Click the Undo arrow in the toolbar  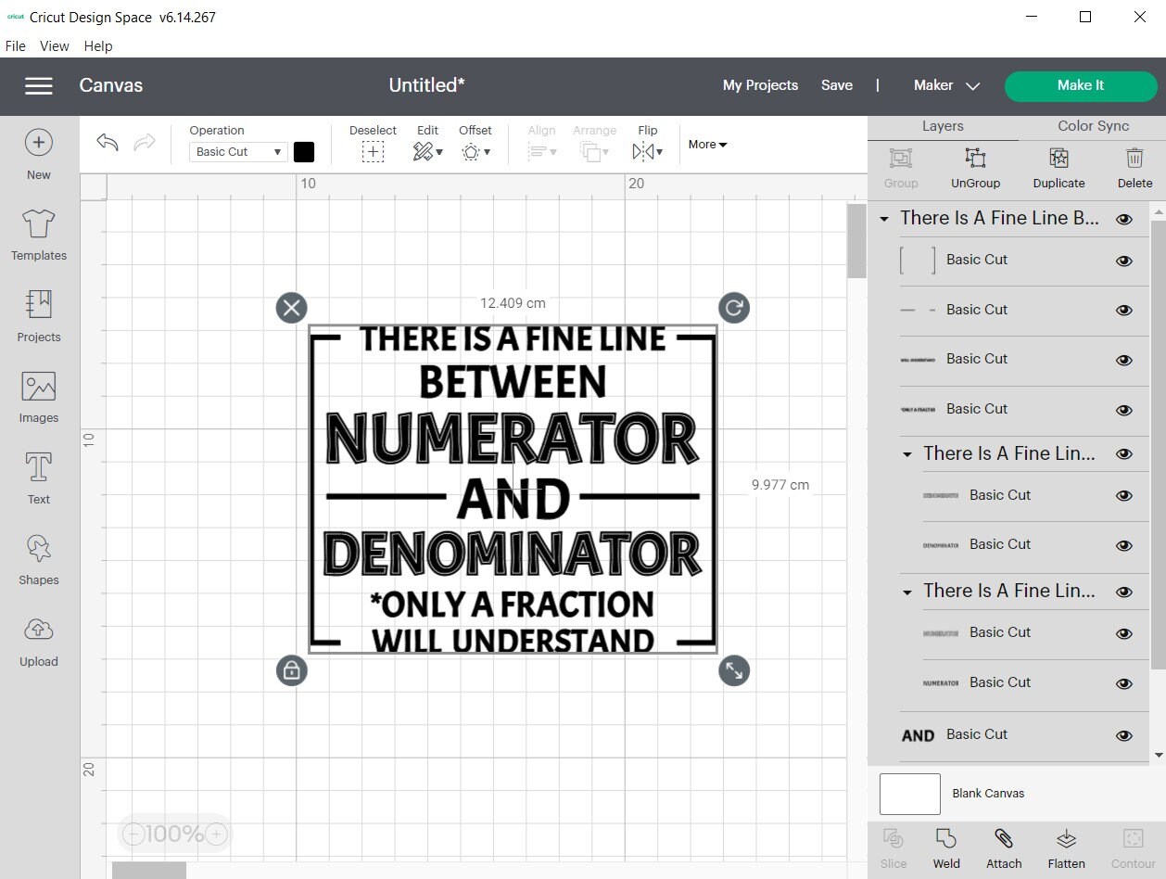[106, 142]
